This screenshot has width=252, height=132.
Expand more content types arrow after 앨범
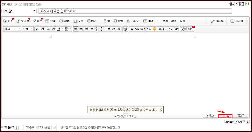tap(157, 21)
